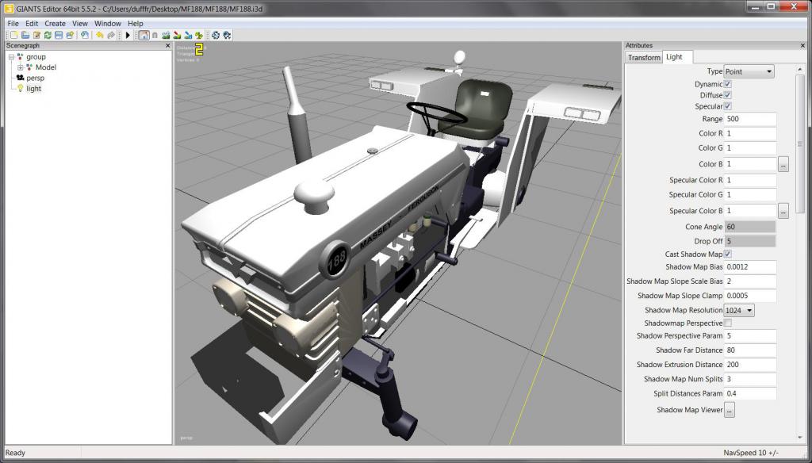Save the scene with the floppy disk icon
The image size is (812, 463).
59,35
